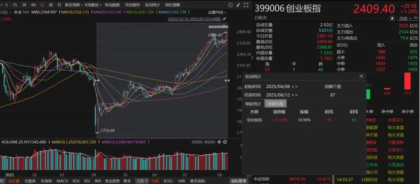The width and height of the screenshot is (420, 184).
Task: Select RSI sub-indicator
Action: coord(87,181)
